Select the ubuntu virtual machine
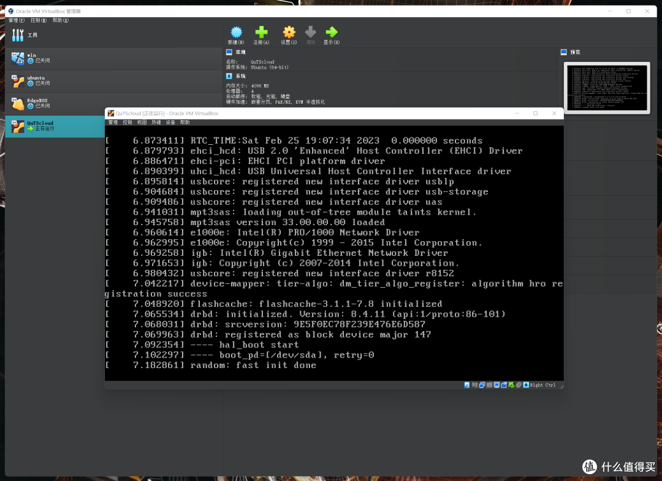This screenshot has height=481, width=662. (114, 81)
